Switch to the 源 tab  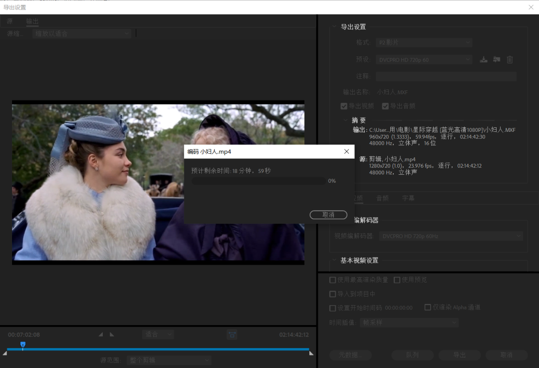(x=9, y=21)
